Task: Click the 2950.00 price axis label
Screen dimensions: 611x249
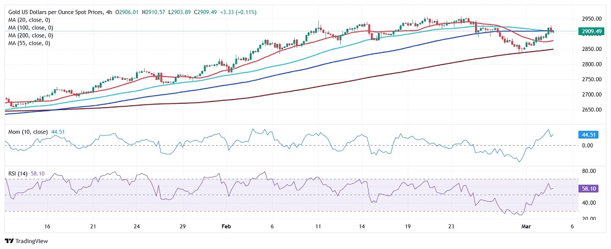Action: (590, 19)
